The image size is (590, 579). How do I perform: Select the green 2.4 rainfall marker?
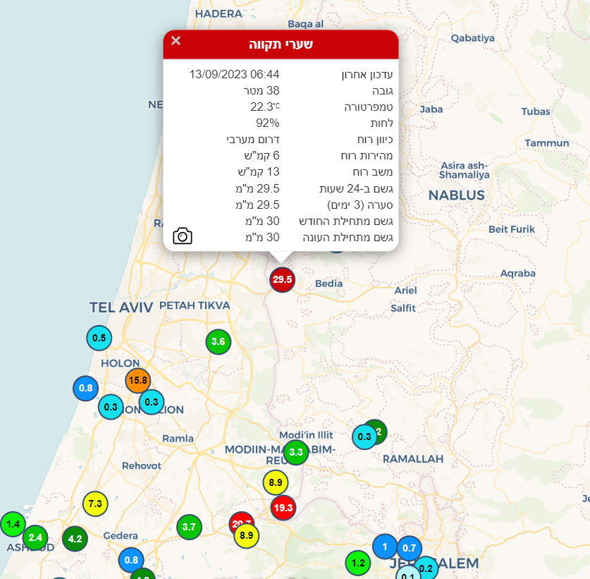pyautogui.click(x=35, y=537)
